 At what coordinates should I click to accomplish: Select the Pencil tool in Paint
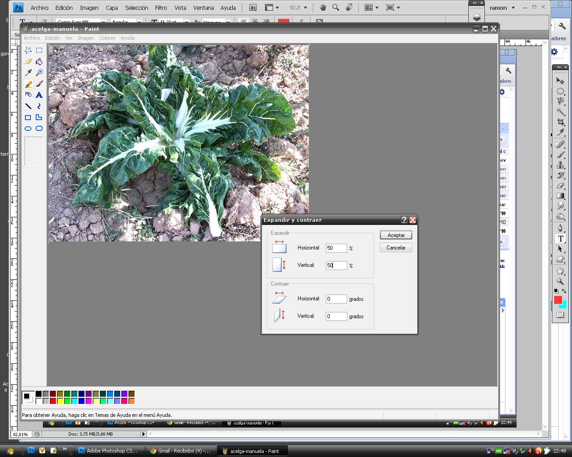tap(28, 84)
